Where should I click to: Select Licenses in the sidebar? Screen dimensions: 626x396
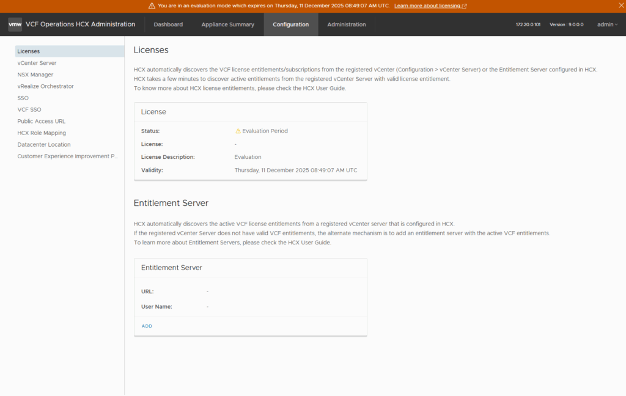[x=29, y=51]
